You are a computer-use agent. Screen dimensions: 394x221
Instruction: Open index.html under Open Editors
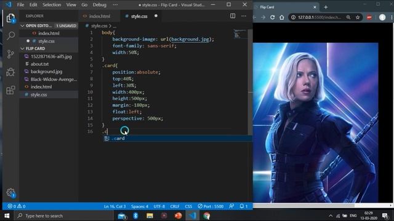tap(49, 33)
